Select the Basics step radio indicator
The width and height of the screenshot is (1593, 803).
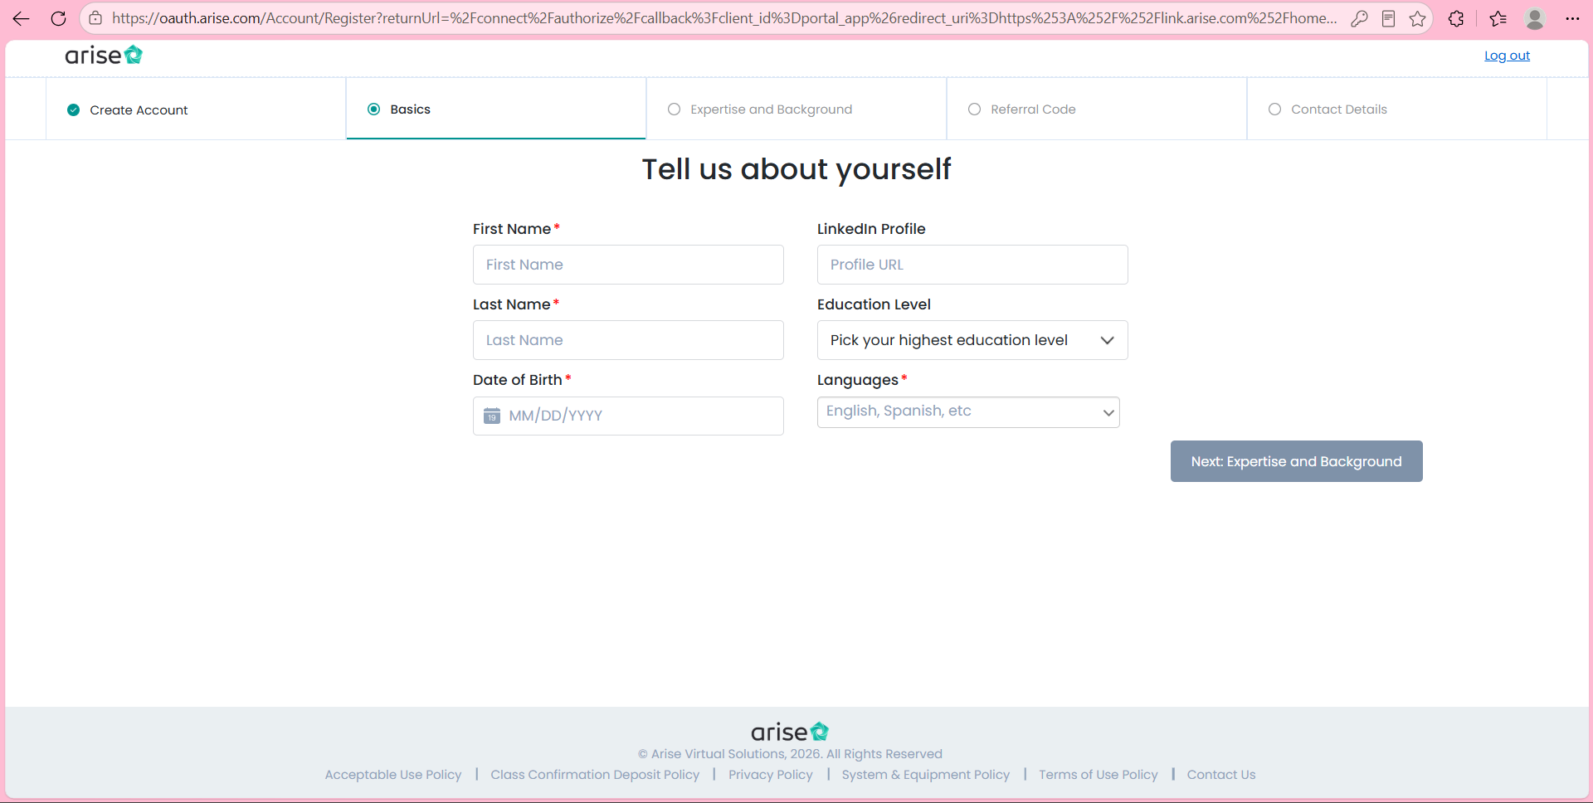pos(373,109)
